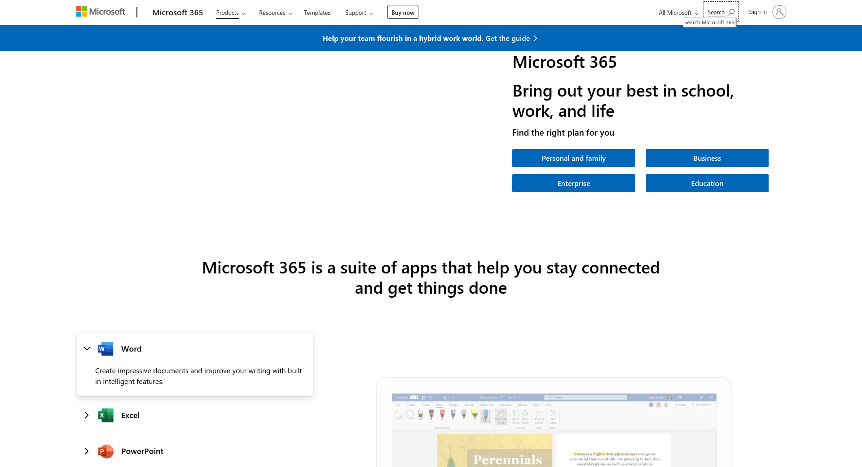Select the Enterprise plan button
The height and width of the screenshot is (467, 862).
[573, 183]
